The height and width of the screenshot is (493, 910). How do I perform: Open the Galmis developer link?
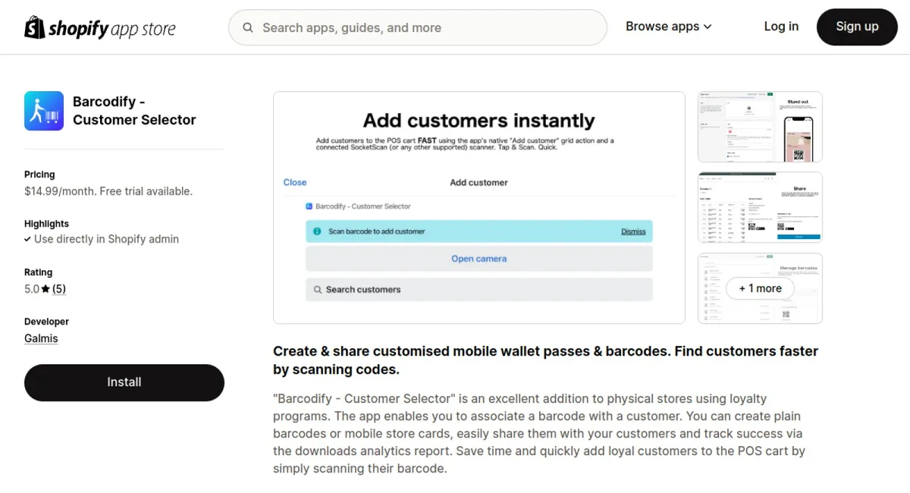point(41,338)
